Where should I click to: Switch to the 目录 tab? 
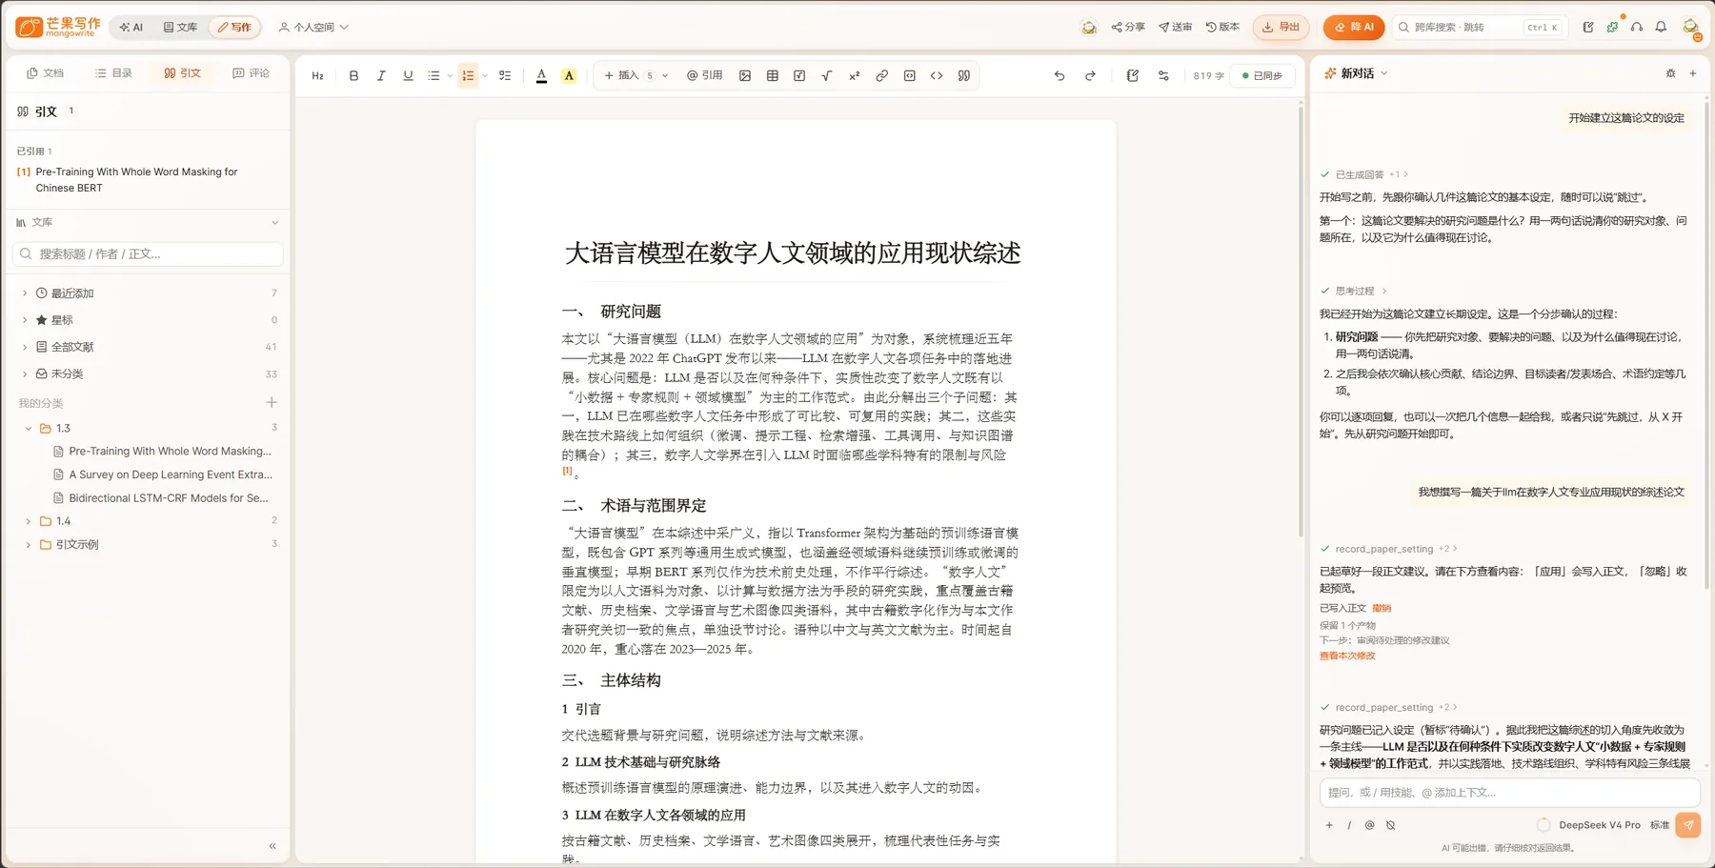(x=113, y=72)
